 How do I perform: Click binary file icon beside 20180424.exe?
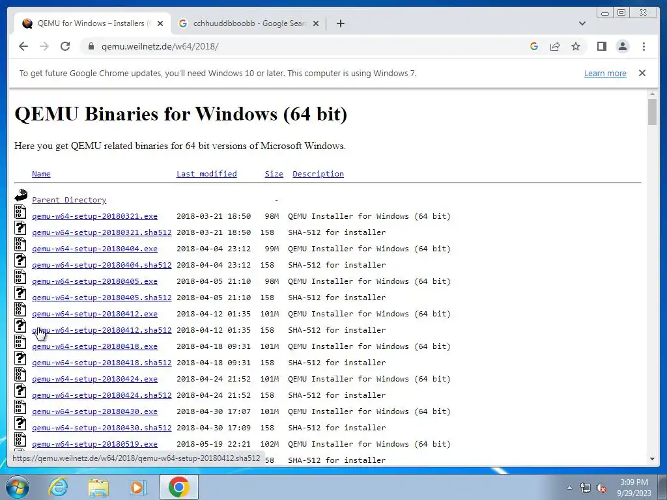(20, 374)
